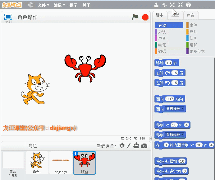Open the 编辑 menu dropdown
Viewport: 215px width, 180px height.
(59, 5)
